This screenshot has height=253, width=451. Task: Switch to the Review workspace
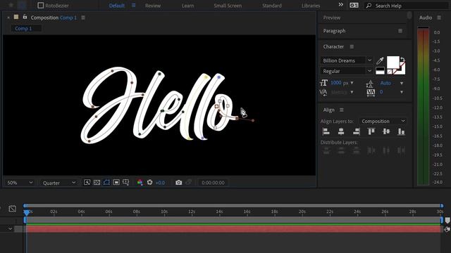click(x=153, y=6)
